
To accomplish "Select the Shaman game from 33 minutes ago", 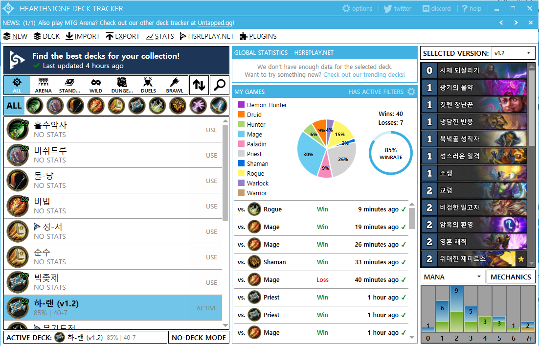I will (x=321, y=262).
